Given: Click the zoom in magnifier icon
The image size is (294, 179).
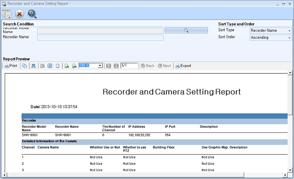Looking at the screenshot, I should 74,66.
